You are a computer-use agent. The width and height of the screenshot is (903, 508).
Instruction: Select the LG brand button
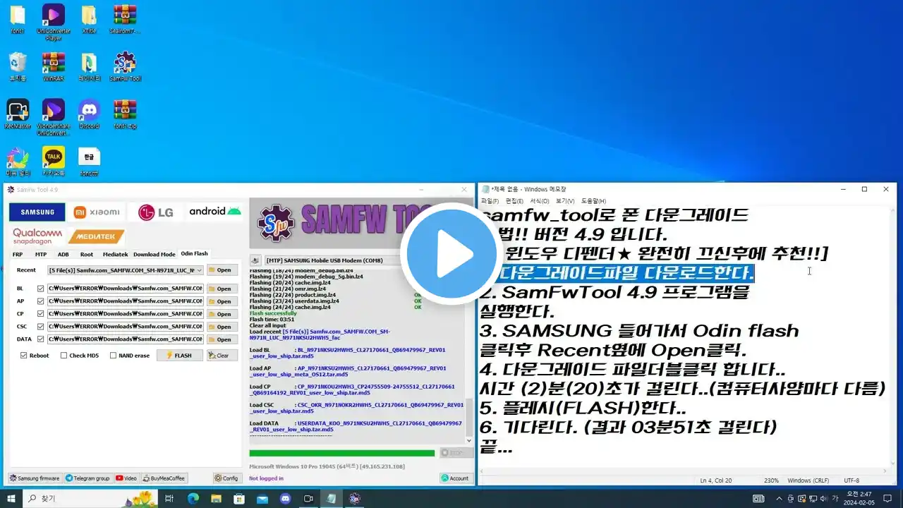click(x=156, y=212)
